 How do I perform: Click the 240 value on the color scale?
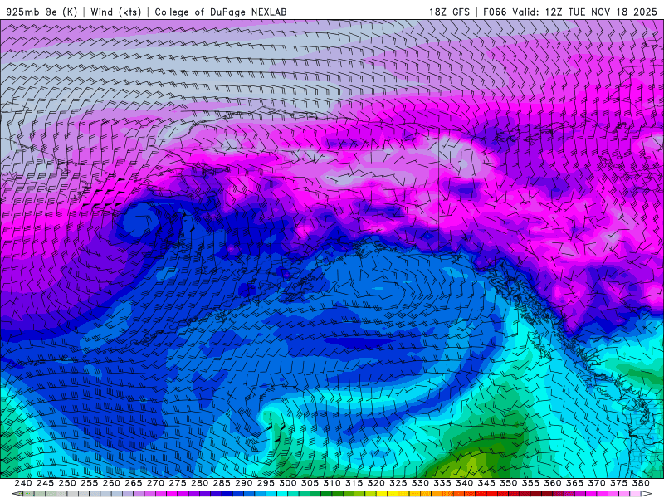(23, 483)
